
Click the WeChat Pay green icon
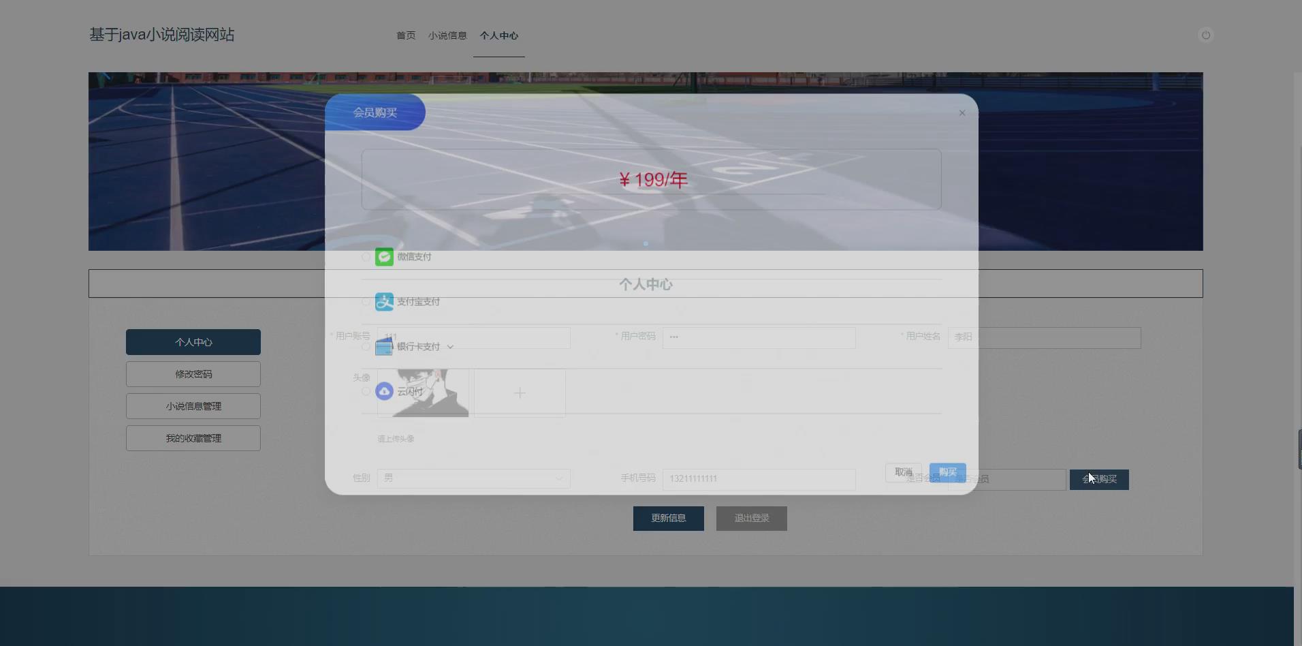(x=384, y=257)
